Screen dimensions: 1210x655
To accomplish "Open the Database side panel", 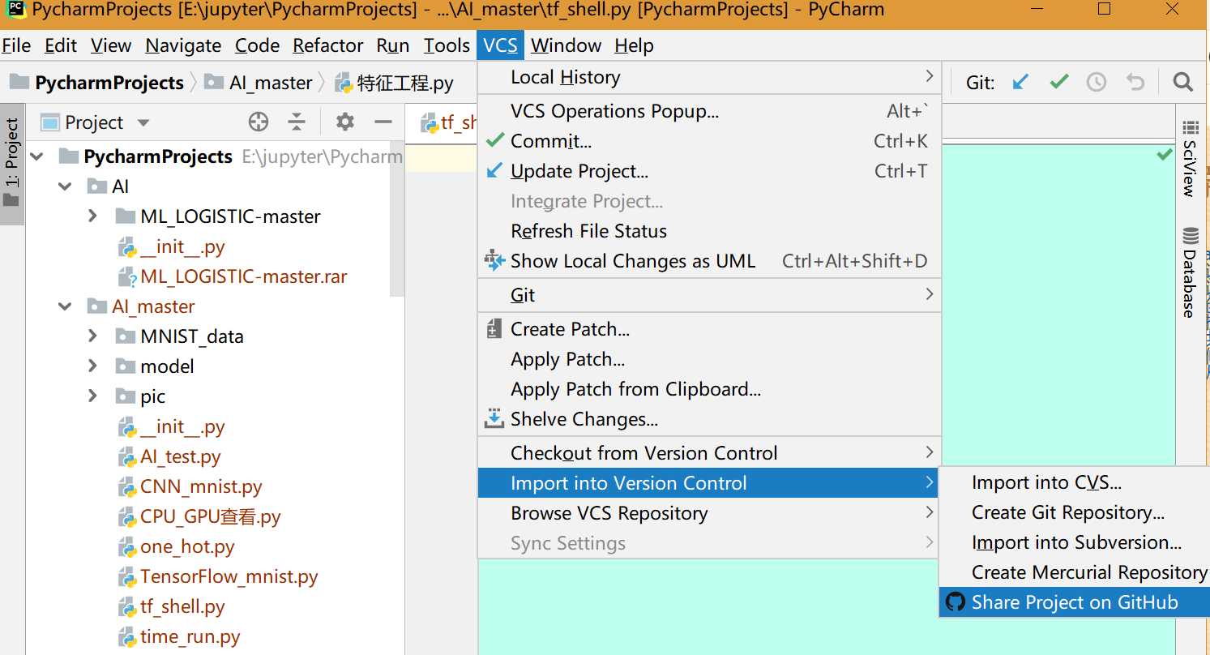I will point(1190,273).
